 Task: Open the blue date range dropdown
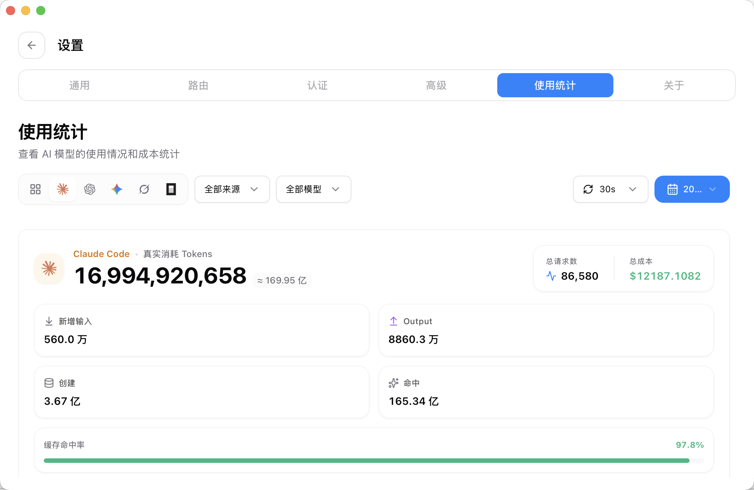pos(692,189)
